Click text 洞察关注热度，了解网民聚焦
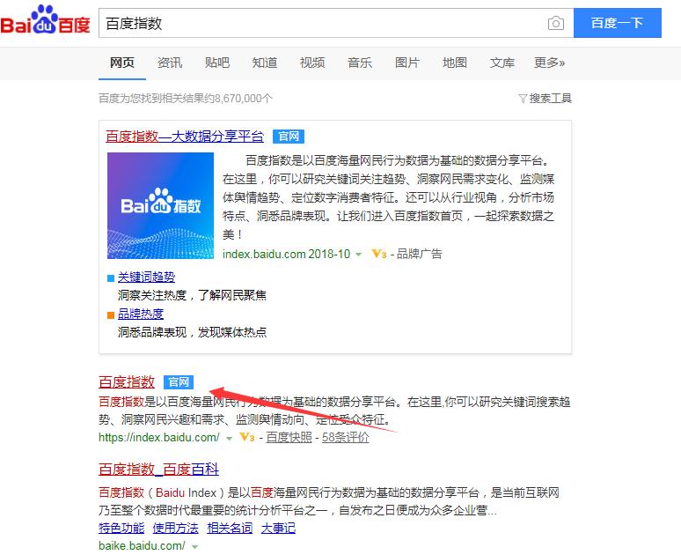The image size is (681, 555). pos(192,295)
